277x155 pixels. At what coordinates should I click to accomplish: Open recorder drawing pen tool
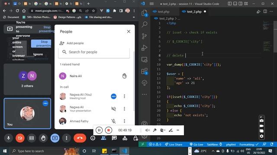coord(171,130)
